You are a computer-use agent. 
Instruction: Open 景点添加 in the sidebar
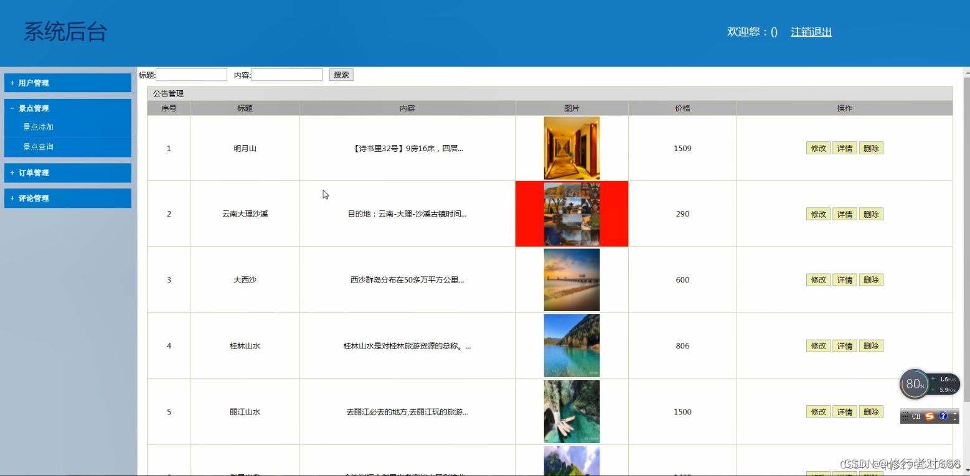(39, 127)
